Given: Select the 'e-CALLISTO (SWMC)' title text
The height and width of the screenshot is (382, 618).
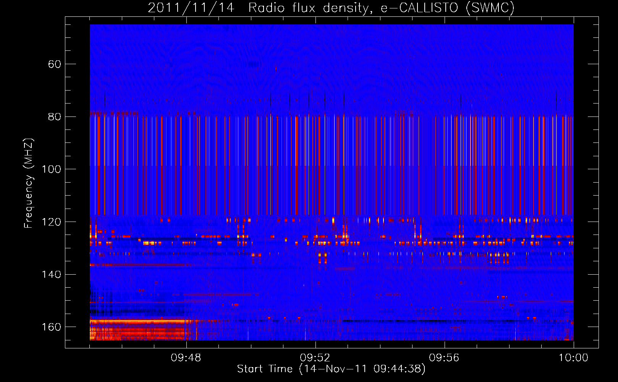Looking at the screenshot, I should click(x=448, y=8).
